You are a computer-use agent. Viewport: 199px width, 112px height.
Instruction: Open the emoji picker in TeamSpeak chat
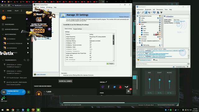(x=189, y=64)
